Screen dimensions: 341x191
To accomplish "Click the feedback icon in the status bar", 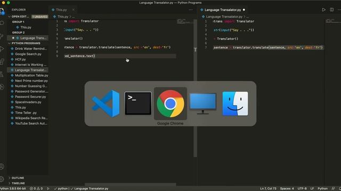I will 333,189.
